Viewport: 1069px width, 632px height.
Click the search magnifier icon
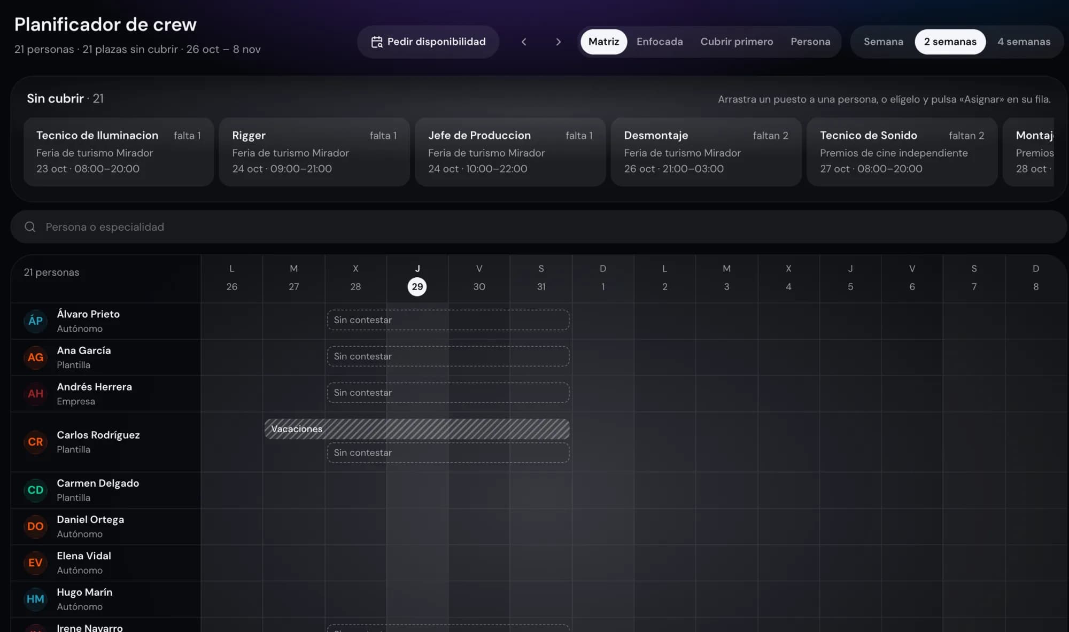[x=30, y=227]
